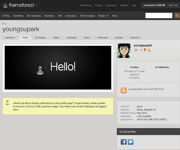Open the Plugins menu item
180x150 pixels.
(x=103, y=16)
